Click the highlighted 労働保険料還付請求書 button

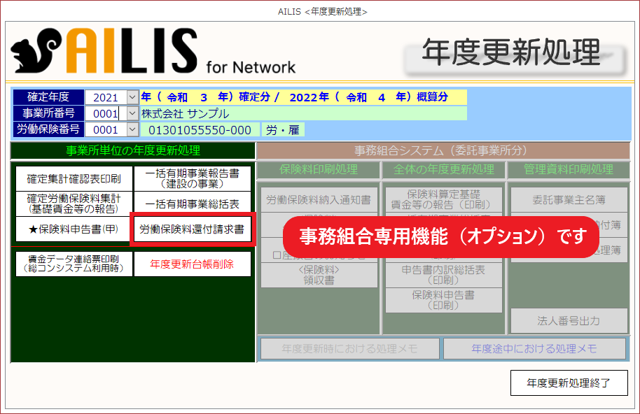pos(192,229)
